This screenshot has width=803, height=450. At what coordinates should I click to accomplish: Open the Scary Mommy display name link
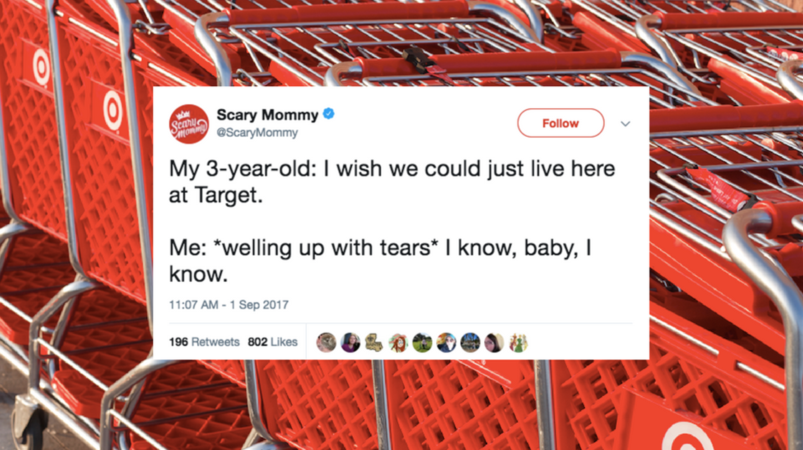point(267,115)
